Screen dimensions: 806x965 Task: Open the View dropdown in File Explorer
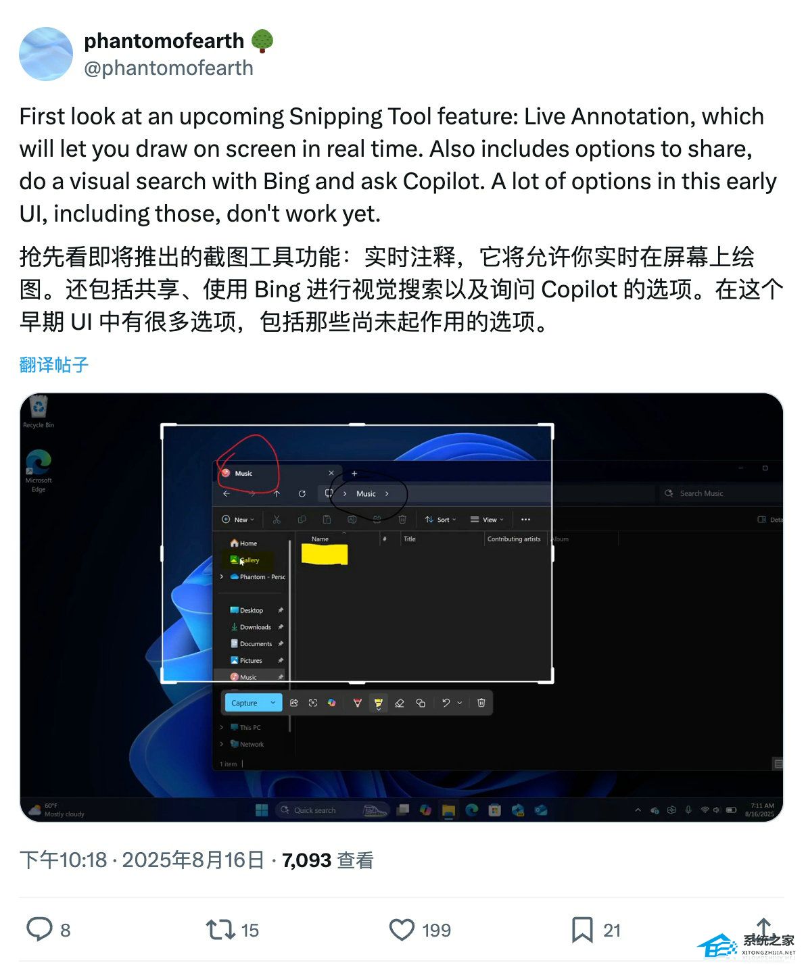pyautogui.click(x=487, y=520)
